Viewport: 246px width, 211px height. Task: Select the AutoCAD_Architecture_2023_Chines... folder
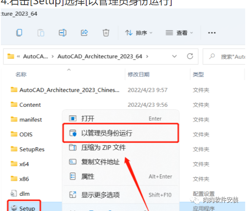pos(69,90)
